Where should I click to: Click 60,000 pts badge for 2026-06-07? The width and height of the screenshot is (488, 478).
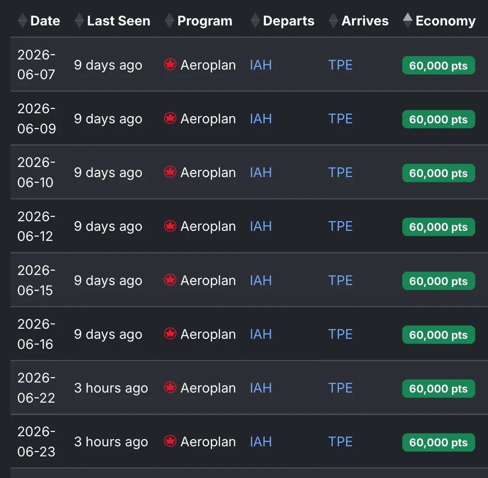click(438, 66)
